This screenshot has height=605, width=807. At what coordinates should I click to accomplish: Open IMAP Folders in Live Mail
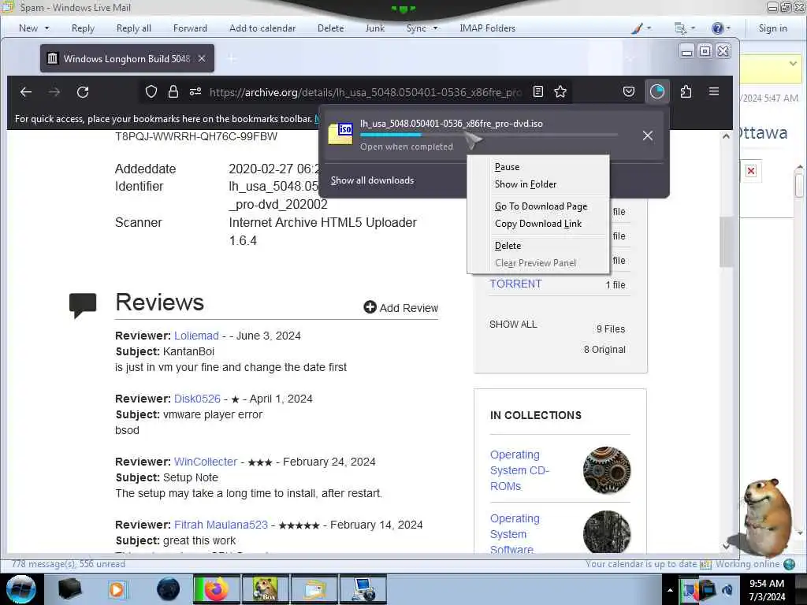487,28
